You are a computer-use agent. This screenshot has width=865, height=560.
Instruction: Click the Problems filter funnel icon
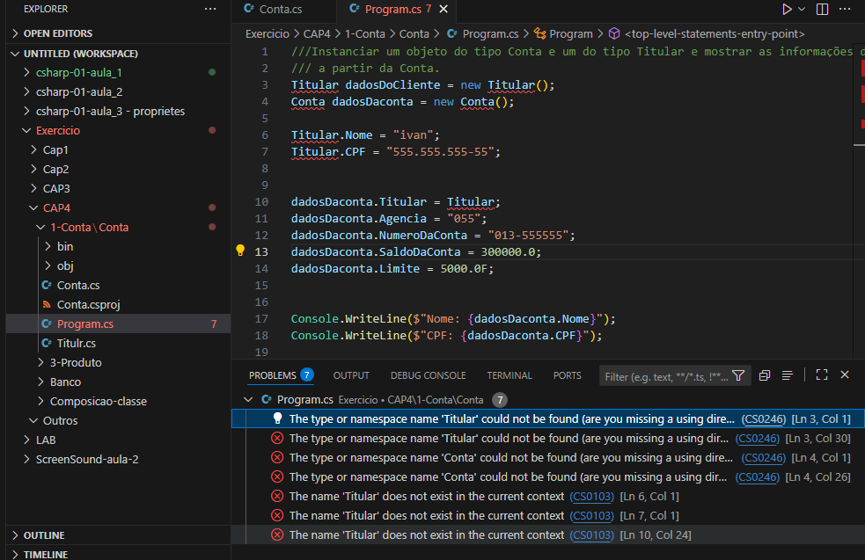pyautogui.click(x=738, y=375)
